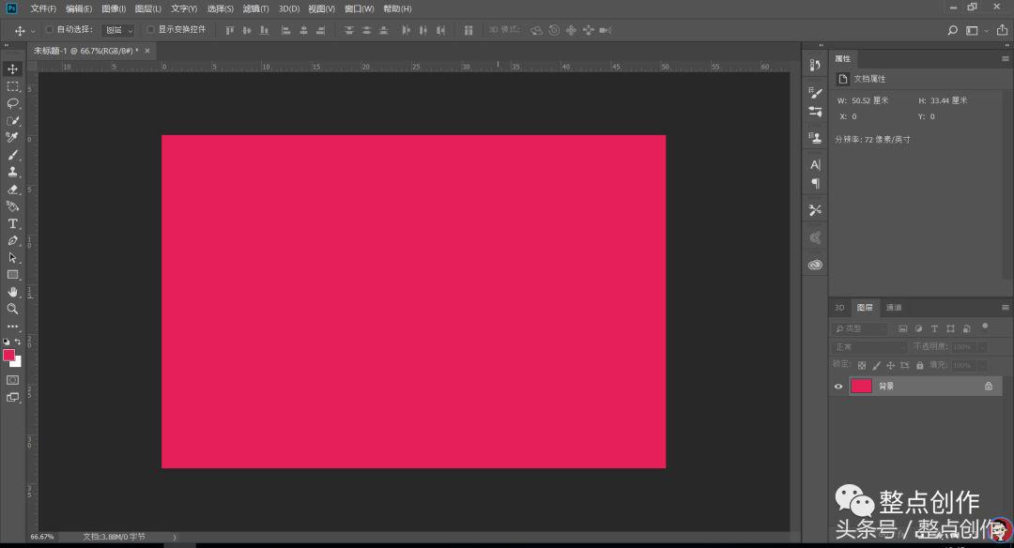Click the red foreground color swatch
Image resolution: width=1014 pixels, height=548 pixels.
coord(8,355)
